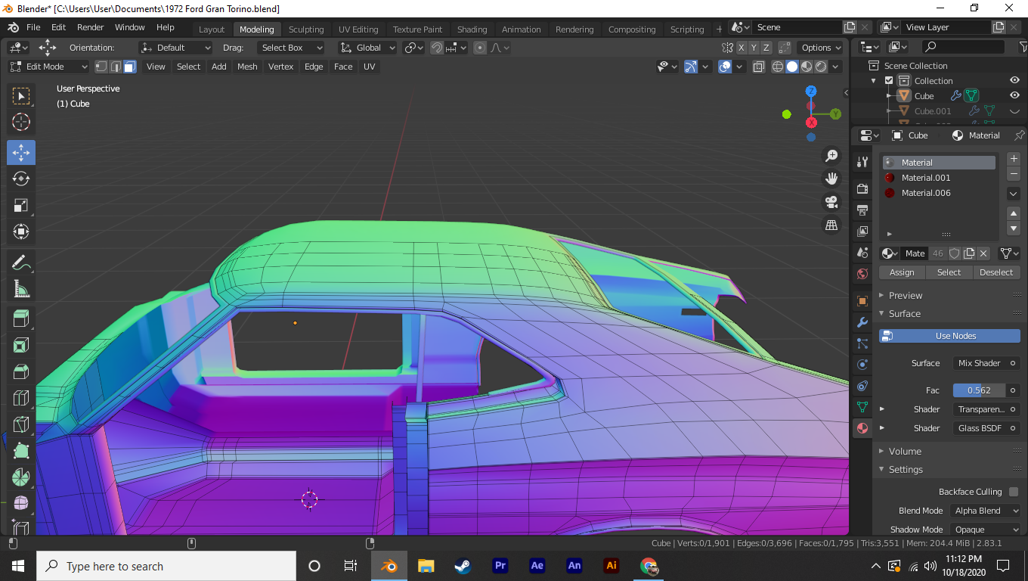This screenshot has height=581, width=1028.
Task: Switch to the Sculpting workspace tab
Action: click(x=306, y=30)
